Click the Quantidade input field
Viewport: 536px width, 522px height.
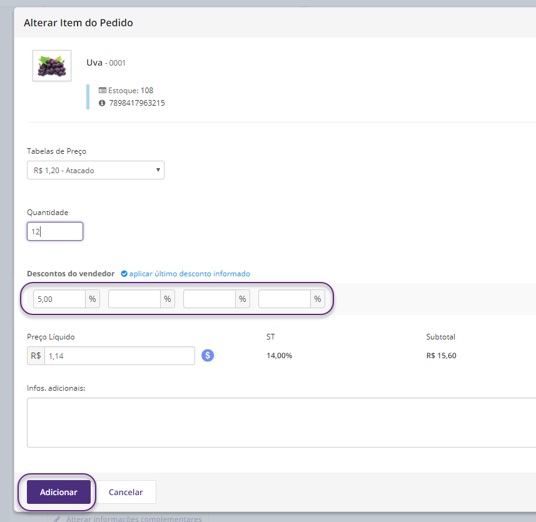[55, 231]
